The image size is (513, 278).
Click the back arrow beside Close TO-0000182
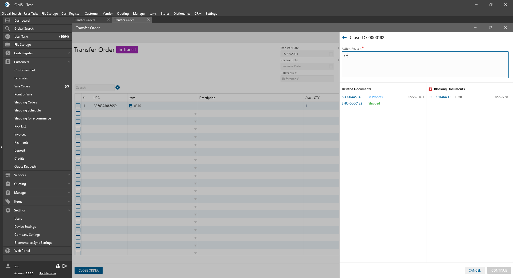coord(344,38)
